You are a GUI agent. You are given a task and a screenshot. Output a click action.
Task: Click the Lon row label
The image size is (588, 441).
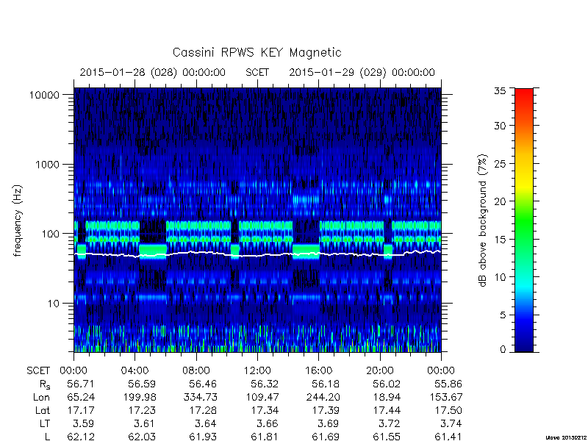coord(42,397)
